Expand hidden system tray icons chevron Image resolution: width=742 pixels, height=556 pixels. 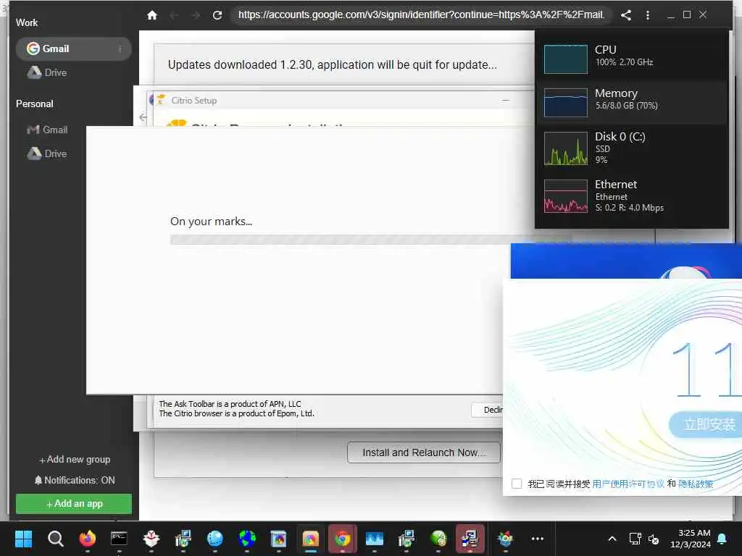click(612, 539)
